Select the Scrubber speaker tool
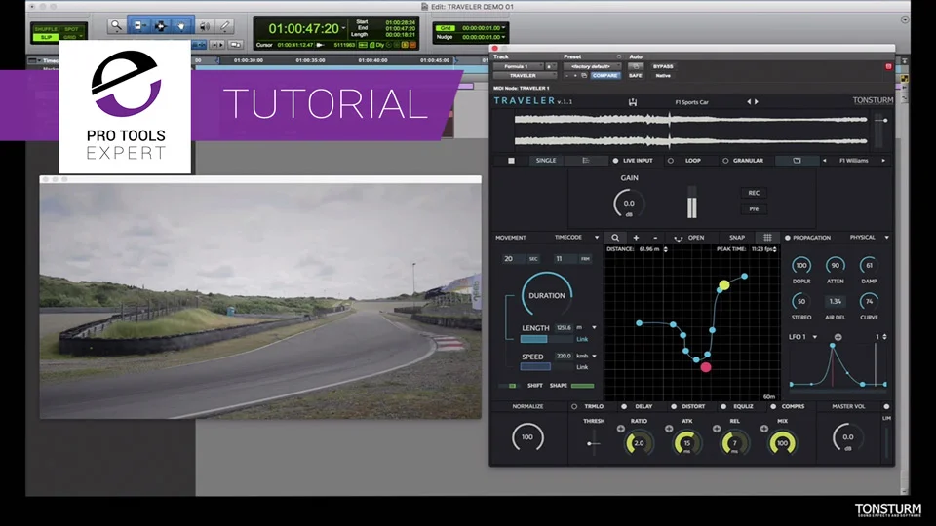This screenshot has width=936, height=526. point(204,26)
